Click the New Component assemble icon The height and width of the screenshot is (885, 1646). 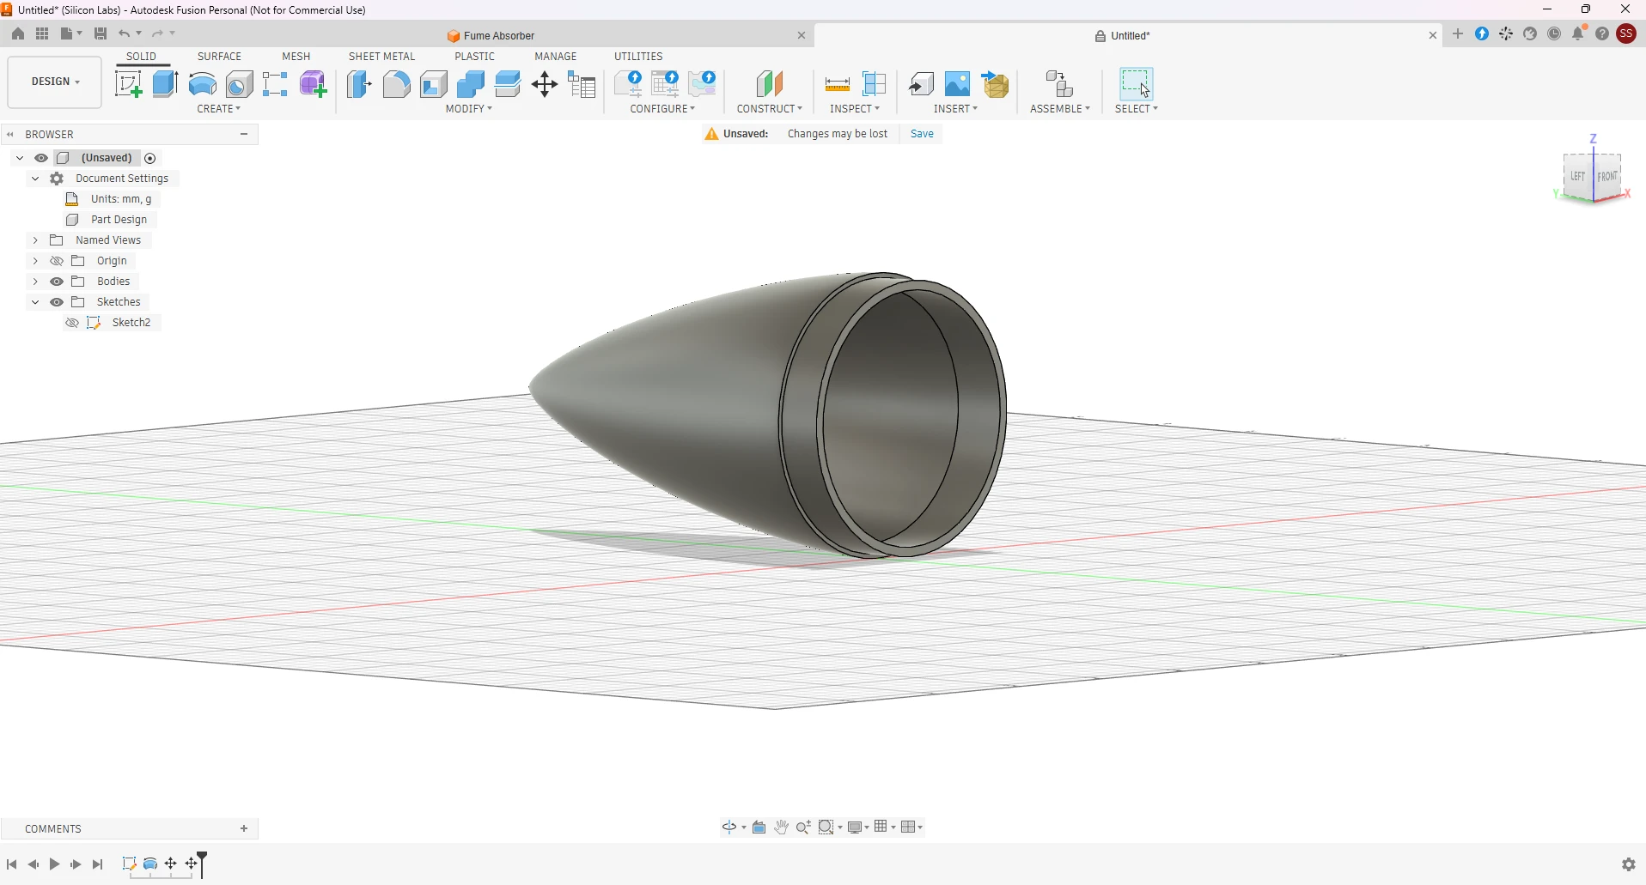pos(1060,84)
